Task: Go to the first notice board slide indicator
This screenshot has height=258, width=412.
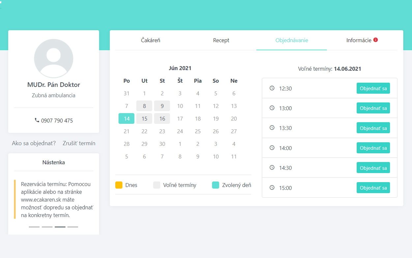Action: 34,227
